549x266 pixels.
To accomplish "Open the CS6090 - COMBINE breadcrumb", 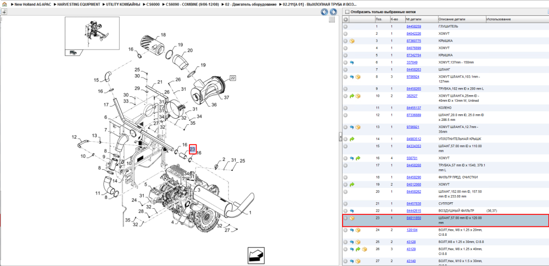I will [x=193, y=4].
